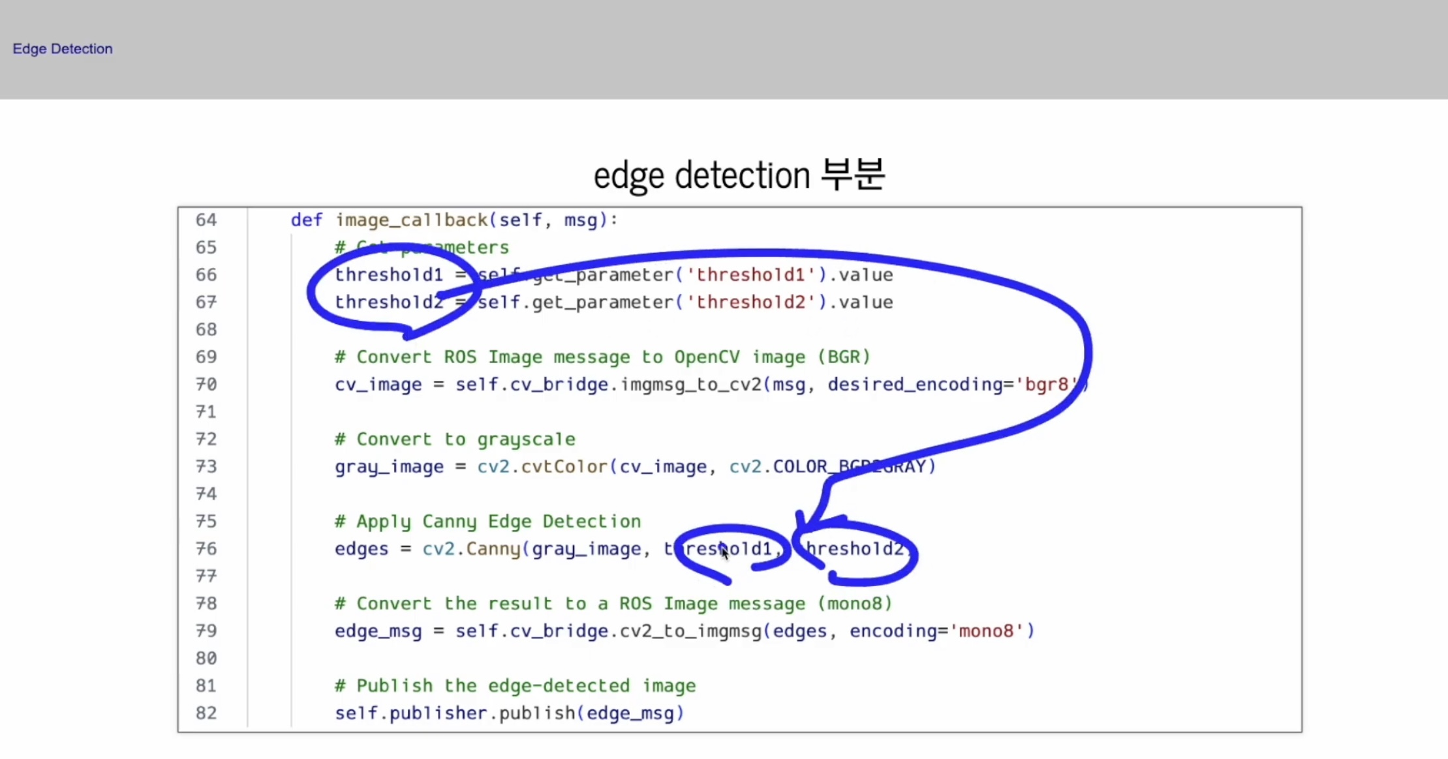
Task: Click line number 66 in gutter
Action: pyautogui.click(x=206, y=275)
